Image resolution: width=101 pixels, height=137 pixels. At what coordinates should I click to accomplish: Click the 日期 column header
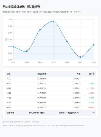click(8, 74)
